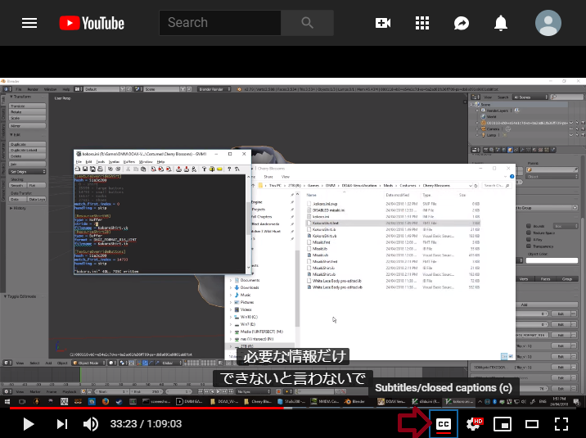Click the magnifier search button

(x=307, y=23)
